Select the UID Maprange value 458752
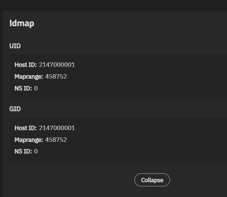Image resolution: width=227 pixels, height=197 pixels. [56, 76]
